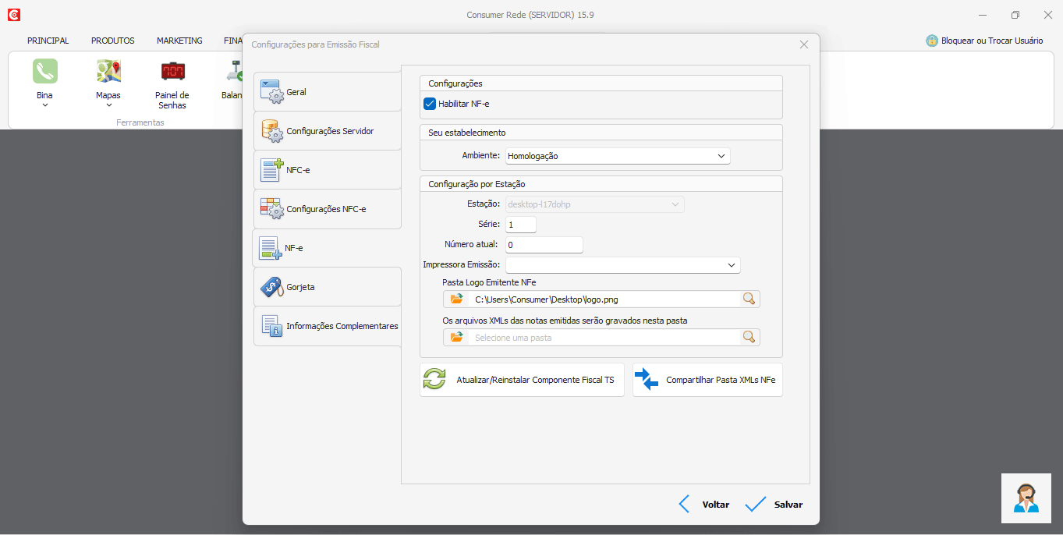Screen dimensions: 1063x535
Task: Switch to the Geral tab
Action: (327, 92)
